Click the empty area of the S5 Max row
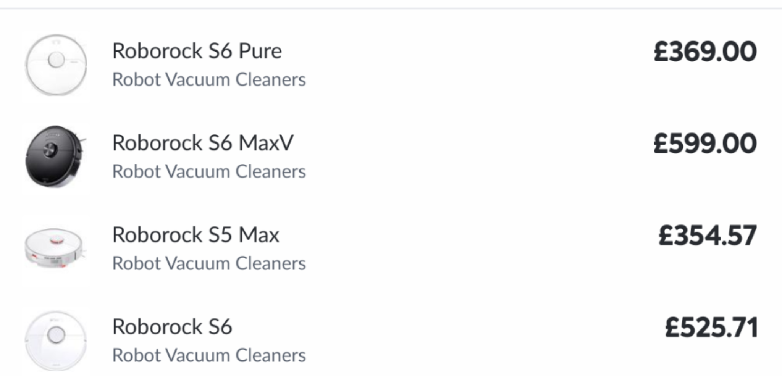This screenshot has height=376, width=782. point(477,249)
